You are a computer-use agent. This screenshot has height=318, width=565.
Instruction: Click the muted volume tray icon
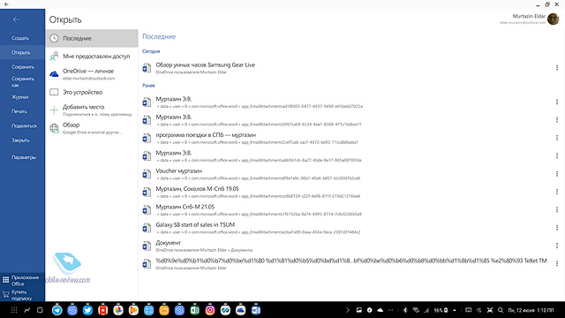point(478,310)
